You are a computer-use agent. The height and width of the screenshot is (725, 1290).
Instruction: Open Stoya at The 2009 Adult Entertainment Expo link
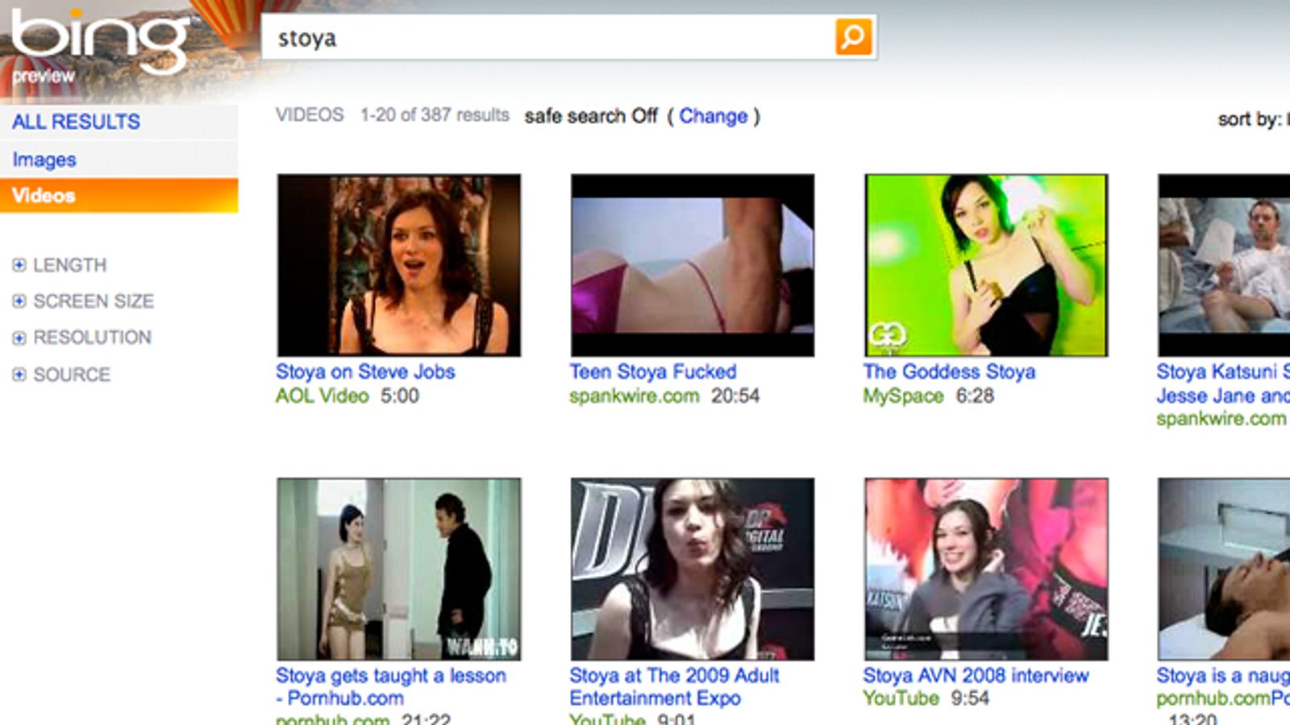pyautogui.click(x=674, y=686)
